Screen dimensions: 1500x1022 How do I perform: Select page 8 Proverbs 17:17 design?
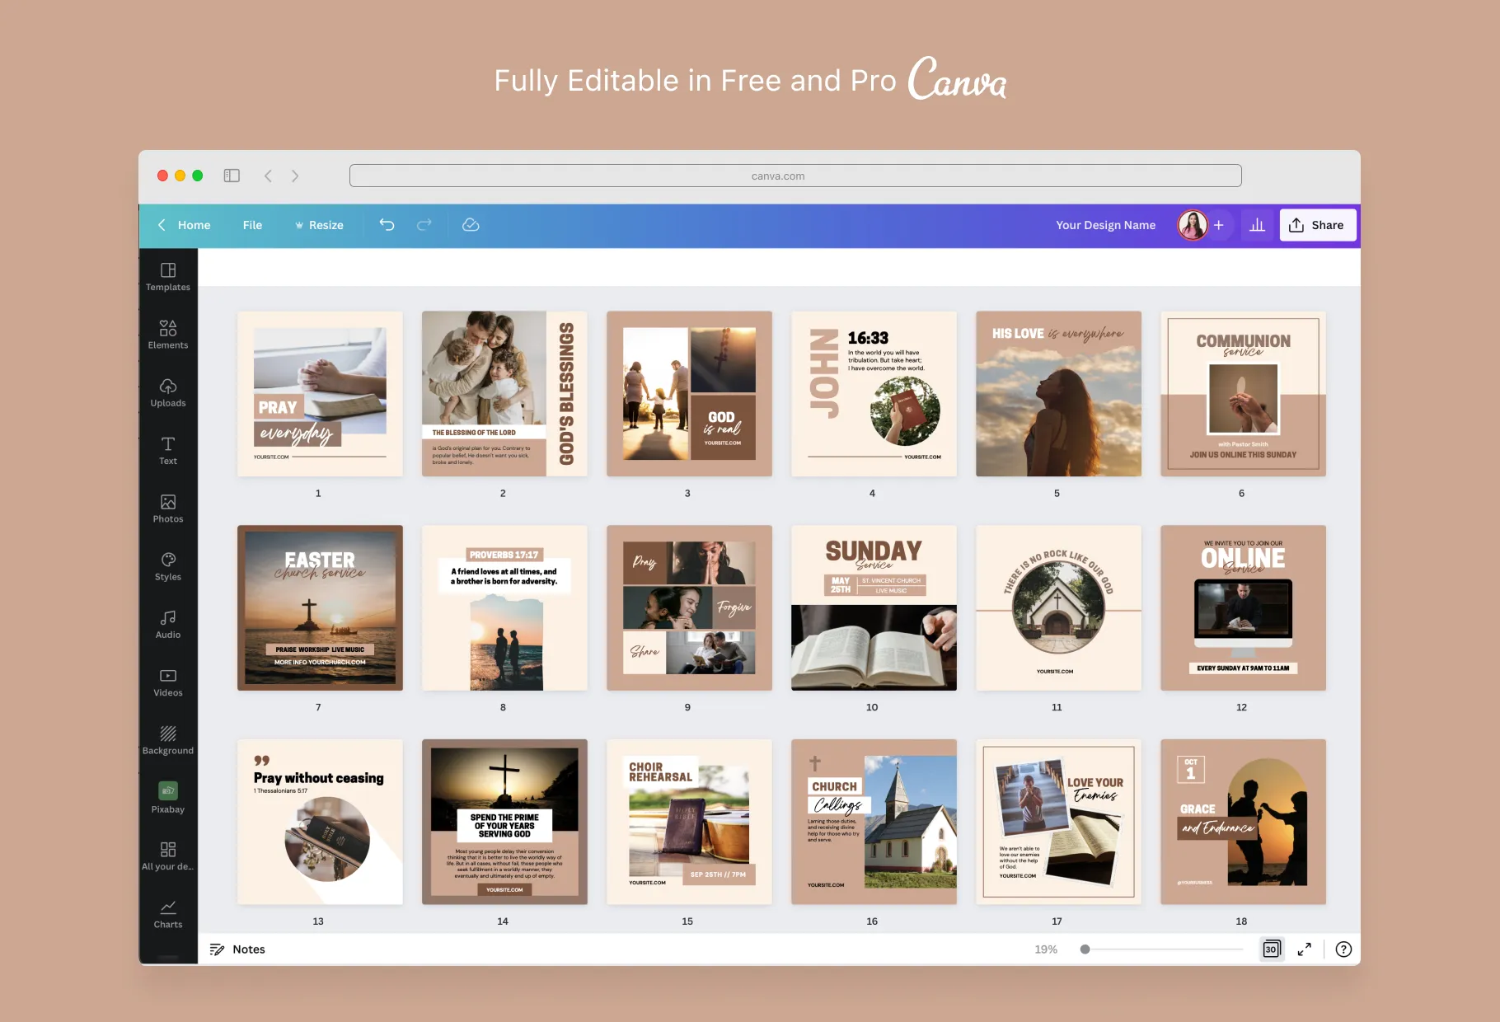504,607
